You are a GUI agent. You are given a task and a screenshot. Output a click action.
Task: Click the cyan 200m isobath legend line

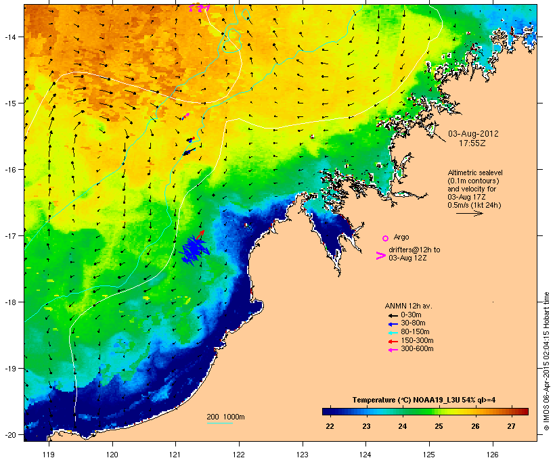pyautogui.click(x=219, y=423)
